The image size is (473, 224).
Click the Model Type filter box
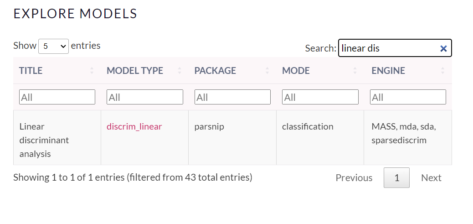tap(144, 97)
